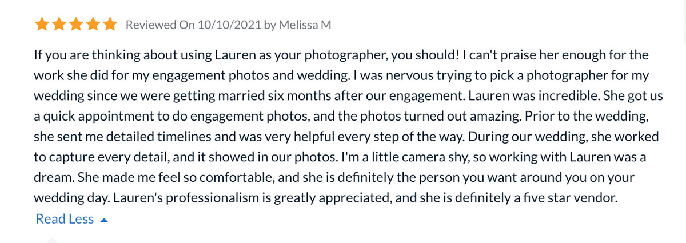Click the upward caret beside Read Less
Screen dimensions: 686x243
click(103, 220)
